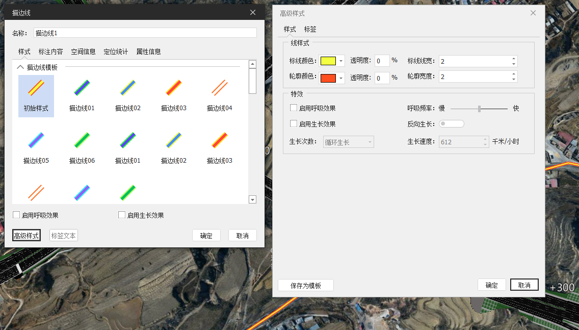Enable 启用生长效果 in advanced style panel
This screenshot has width=579, height=330.
click(x=294, y=124)
